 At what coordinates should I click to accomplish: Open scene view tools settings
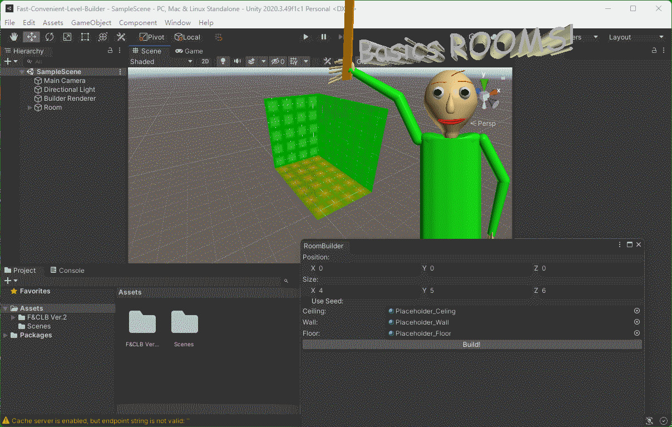tap(328, 61)
